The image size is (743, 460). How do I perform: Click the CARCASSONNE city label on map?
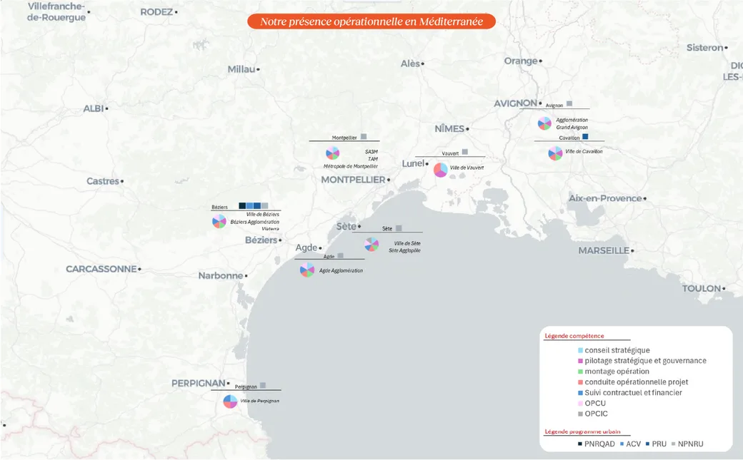click(101, 269)
